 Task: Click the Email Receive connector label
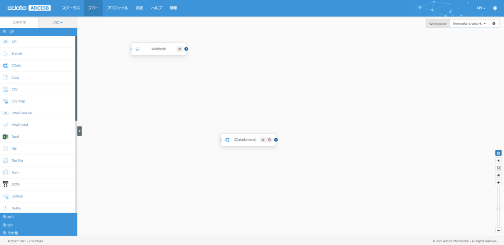(22, 113)
